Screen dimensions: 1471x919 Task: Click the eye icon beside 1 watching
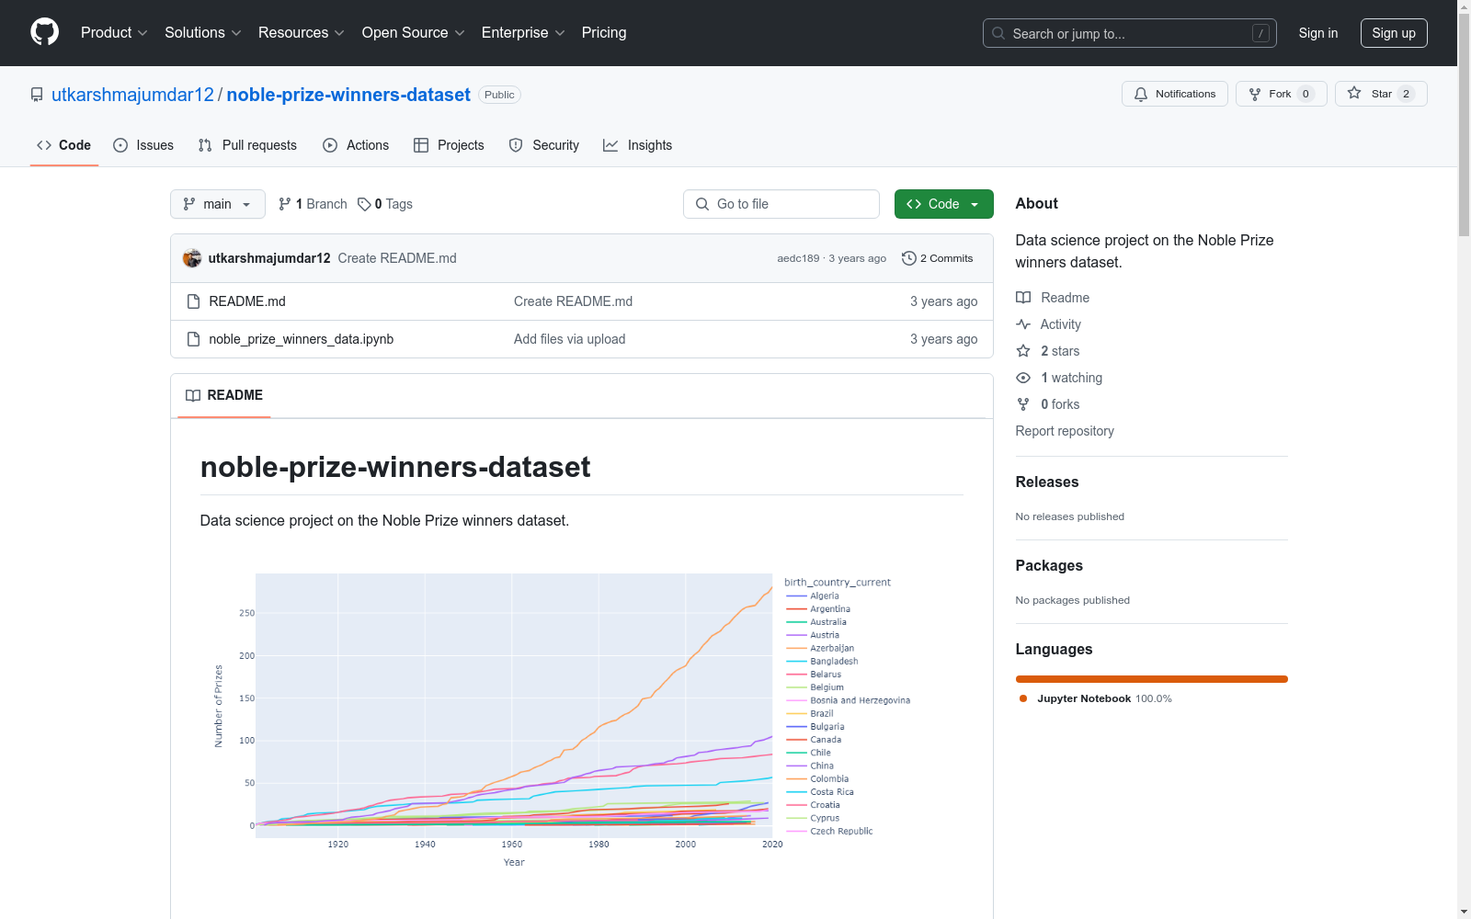[x=1023, y=378]
